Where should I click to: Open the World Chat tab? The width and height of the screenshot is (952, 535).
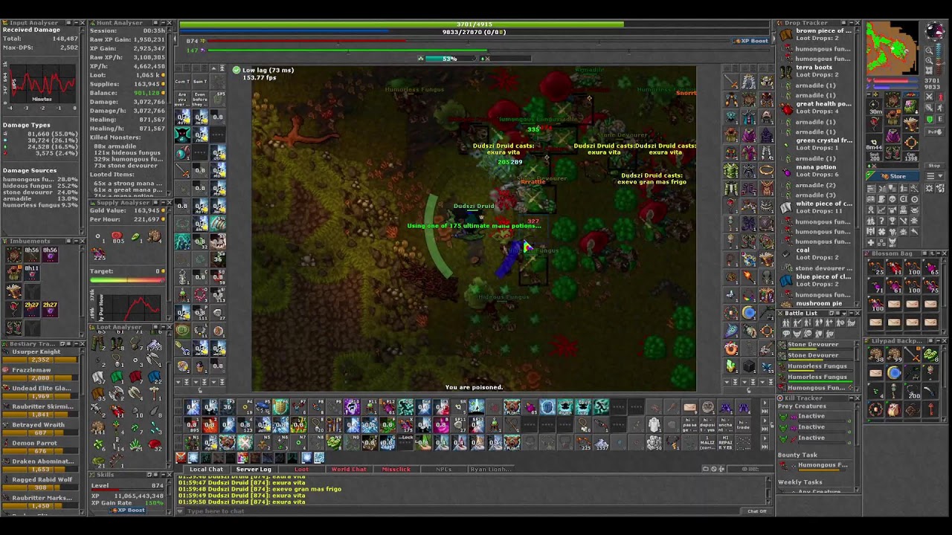pos(349,470)
